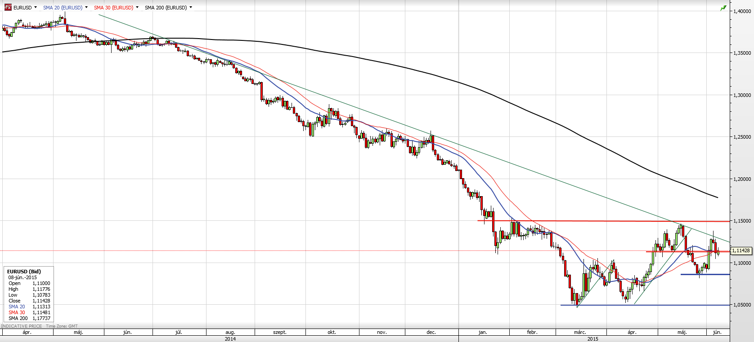This screenshot has width=754, height=342.
Task: Click the 'márc.' month label
Action: (x=580, y=332)
